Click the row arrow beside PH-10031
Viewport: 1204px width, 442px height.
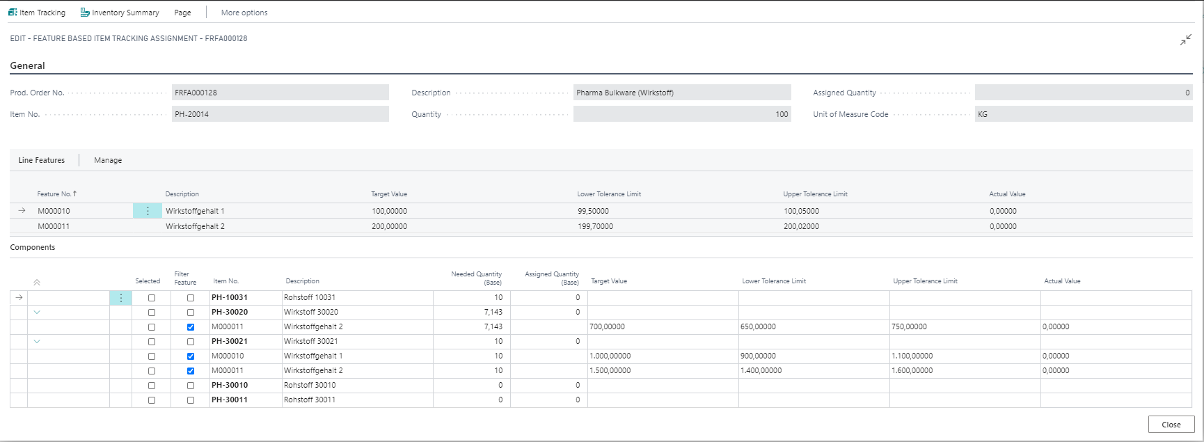[x=19, y=297]
